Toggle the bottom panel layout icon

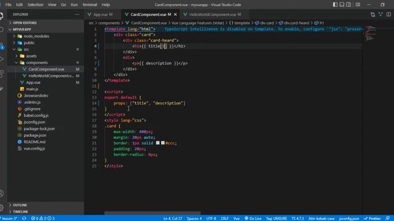click(x=342, y=4)
